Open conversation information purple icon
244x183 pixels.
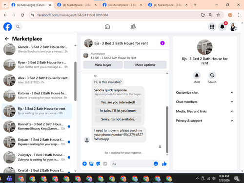pos(163,43)
